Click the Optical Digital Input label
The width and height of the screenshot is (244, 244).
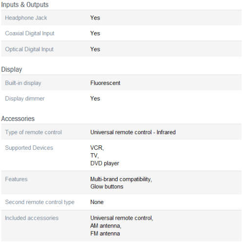click(x=29, y=49)
